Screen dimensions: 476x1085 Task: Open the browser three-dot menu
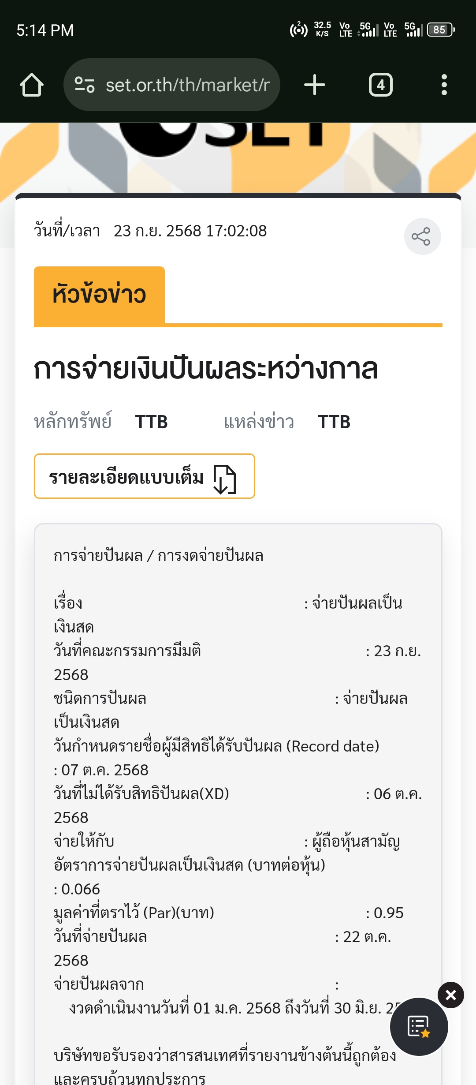pos(444,85)
